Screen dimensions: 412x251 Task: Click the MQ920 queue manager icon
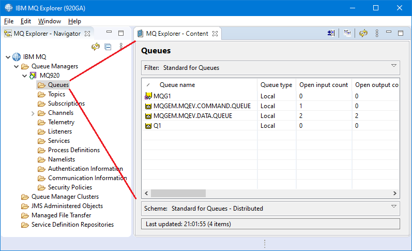coord(33,76)
